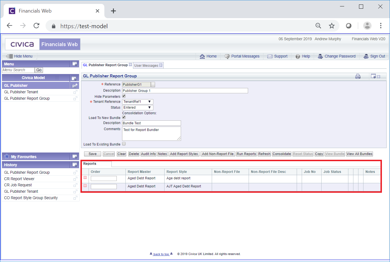Open Reference lookup ellipsis button
Image resolution: width=390 pixels, height=262 pixels.
pyautogui.click(x=153, y=85)
